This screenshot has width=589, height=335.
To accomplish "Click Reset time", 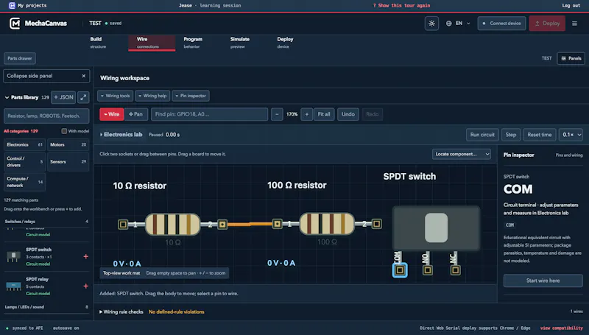I will pos(540,135).
